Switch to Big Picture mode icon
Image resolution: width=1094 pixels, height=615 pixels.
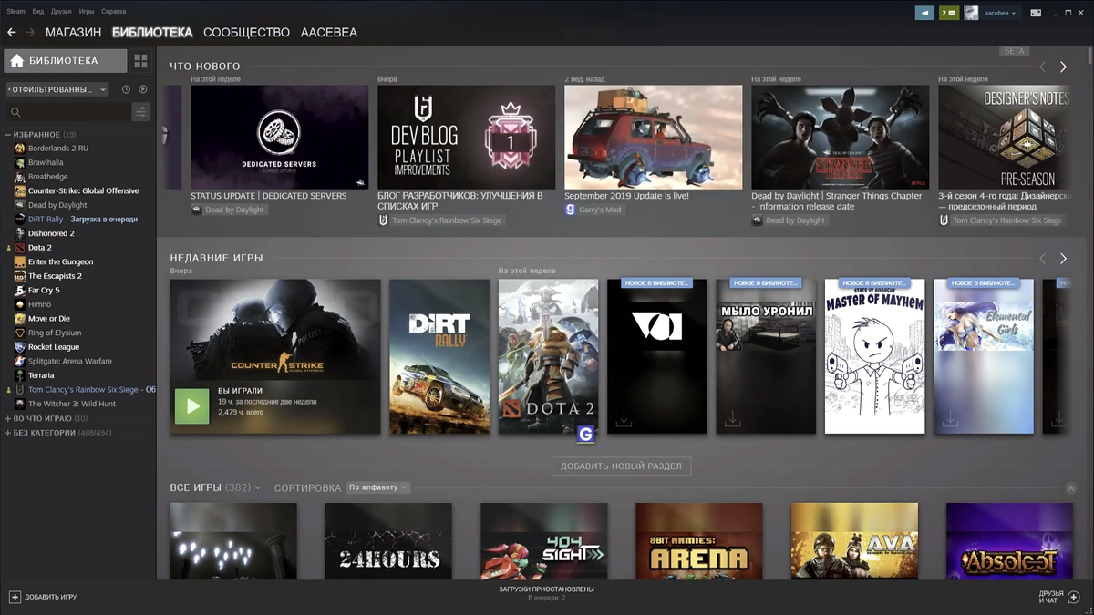point(1036,13)
